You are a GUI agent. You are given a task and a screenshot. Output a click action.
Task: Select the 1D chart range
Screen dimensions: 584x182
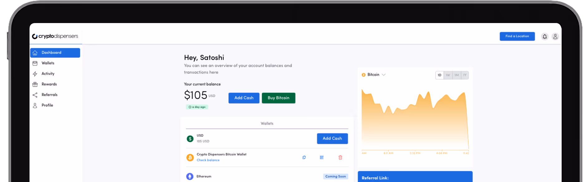click(439, 75)
